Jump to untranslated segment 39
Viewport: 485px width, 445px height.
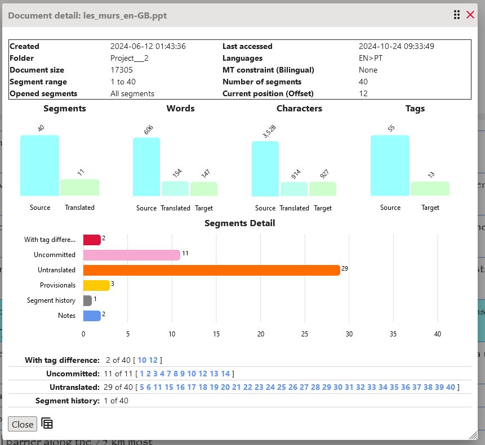click(439, 387)
